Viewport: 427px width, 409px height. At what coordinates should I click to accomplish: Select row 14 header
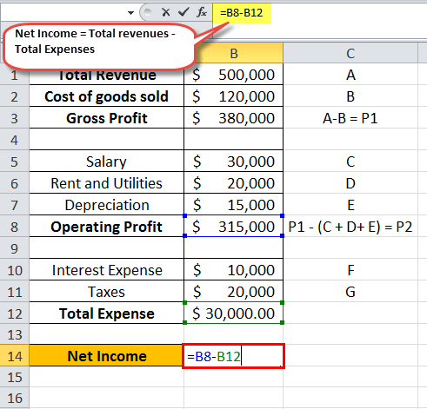[x=15, y=356]
